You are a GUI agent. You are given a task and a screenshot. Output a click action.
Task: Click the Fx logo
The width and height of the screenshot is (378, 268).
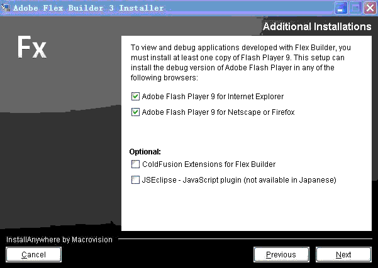pyautogui.click(x=31, y=47)
